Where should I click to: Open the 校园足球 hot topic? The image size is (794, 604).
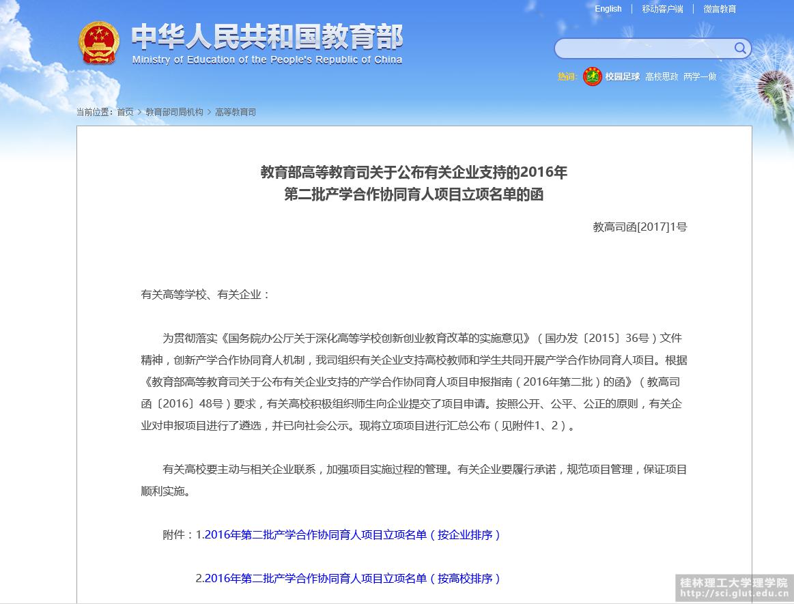[623, 76]
